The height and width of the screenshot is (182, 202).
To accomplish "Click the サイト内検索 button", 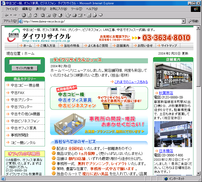I will (24, 68).
